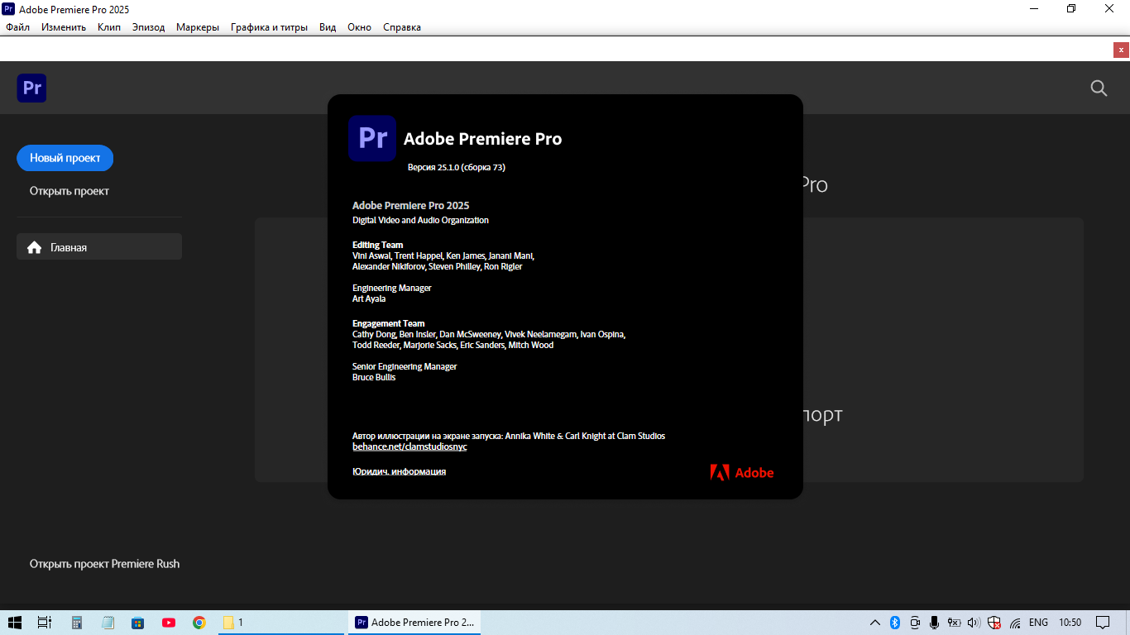The width and height of the screenshot is (1130, 635).
Task: Open the notification center icon
Action: point(1103,623)
